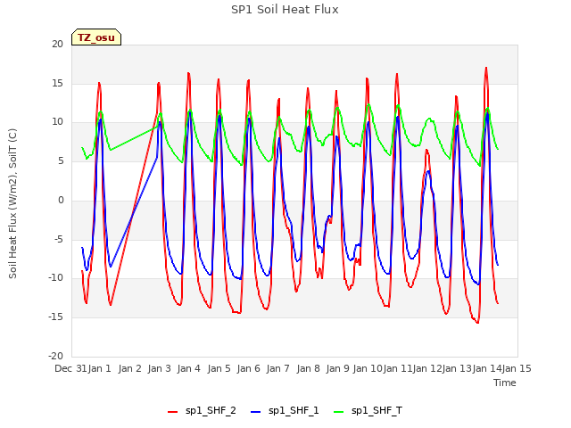Click the Jan 11 x-axis tick label

click(x=397, y=368)
